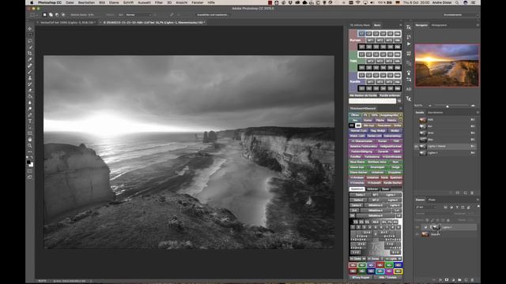
Task: Select the Clone Stamp tool
Action: [30, 78]
